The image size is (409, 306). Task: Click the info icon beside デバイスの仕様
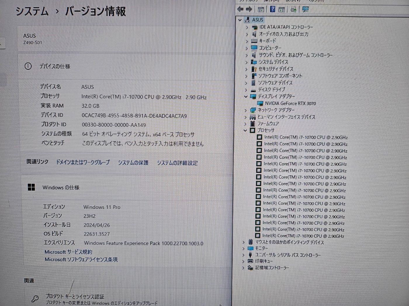28,66
